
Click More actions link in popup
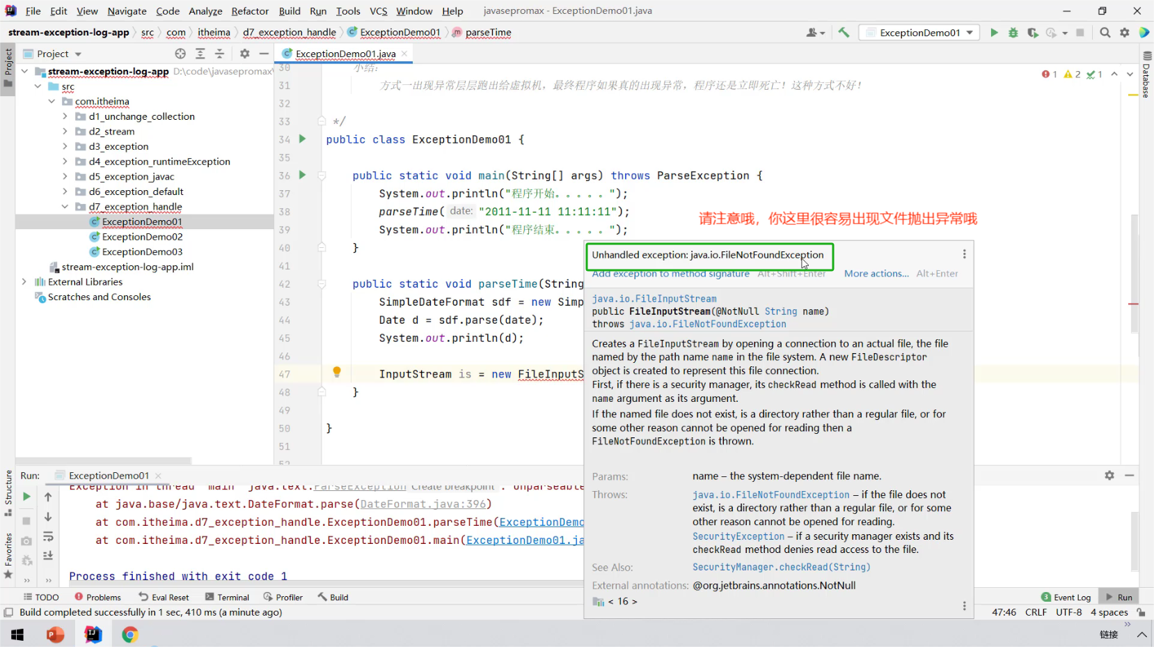[876, 274]
